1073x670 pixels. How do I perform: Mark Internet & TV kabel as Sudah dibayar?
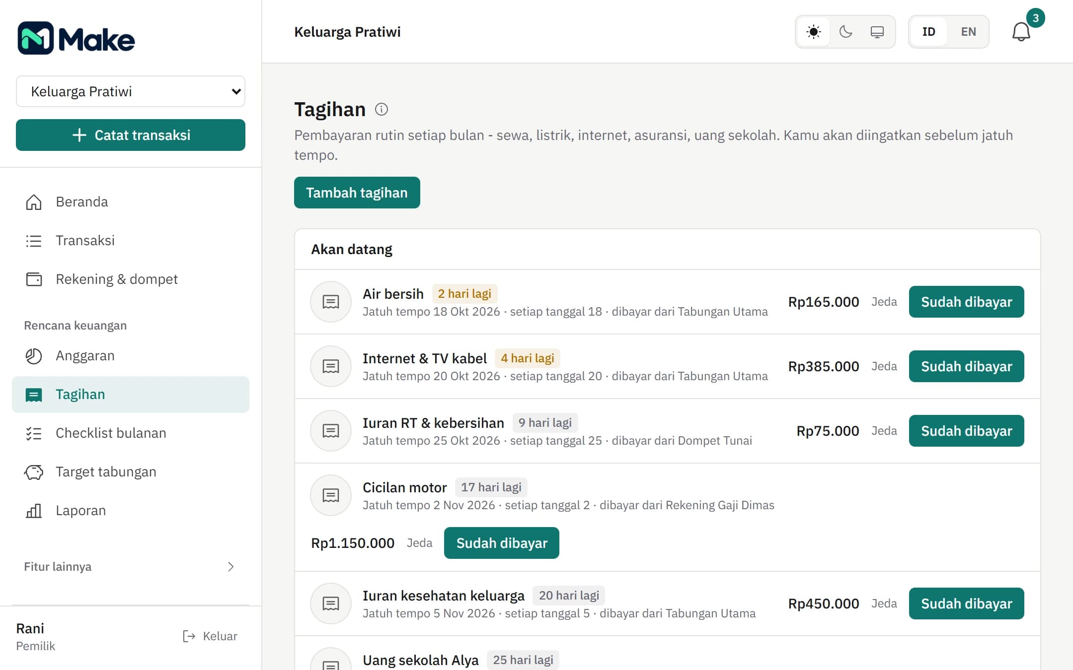tap(967, 366)
